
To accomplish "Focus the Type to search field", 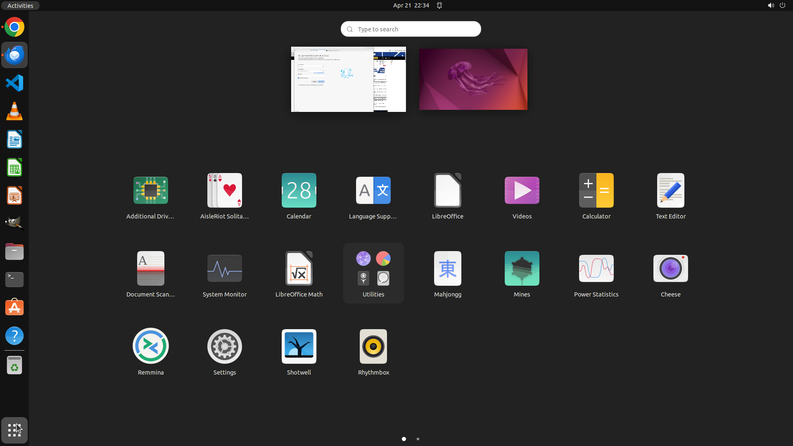I will (411, 29).
